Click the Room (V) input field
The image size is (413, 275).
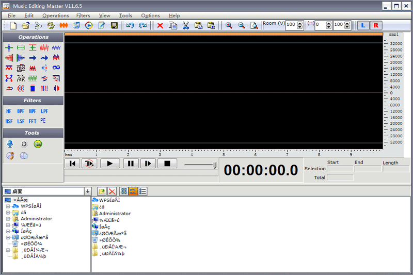coord(291,25)
